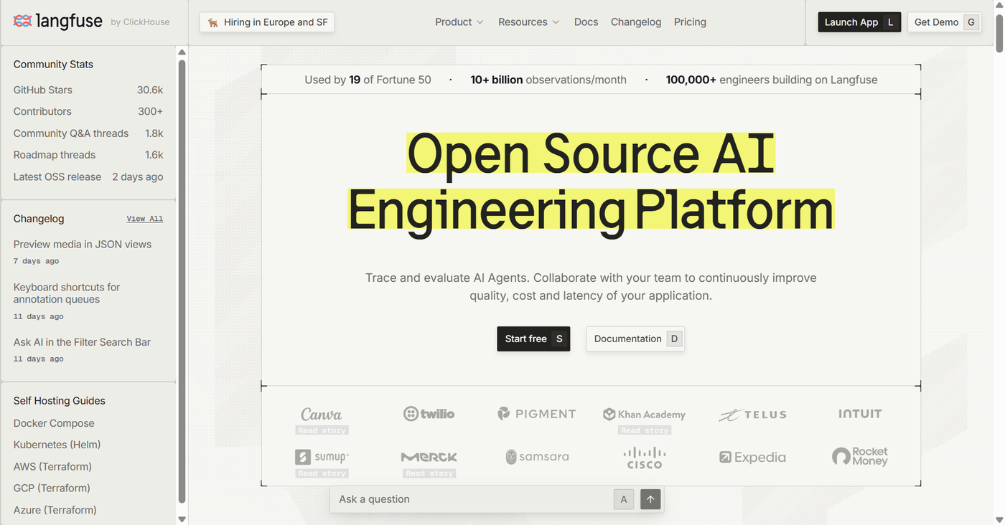
Task: Click the 'by ClickHouse' text
Action: [140, 22]
